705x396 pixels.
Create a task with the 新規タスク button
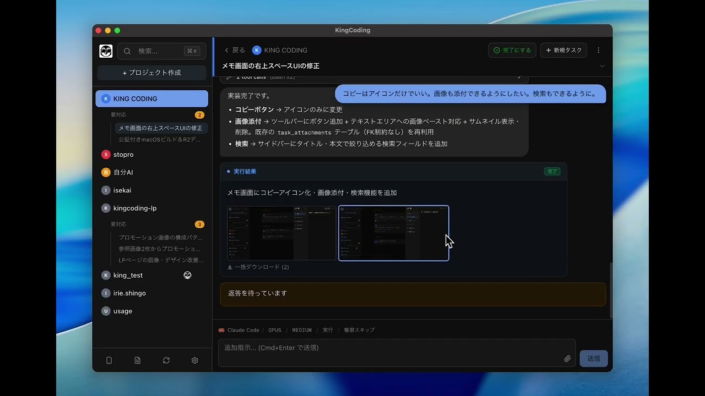(563, 50)
